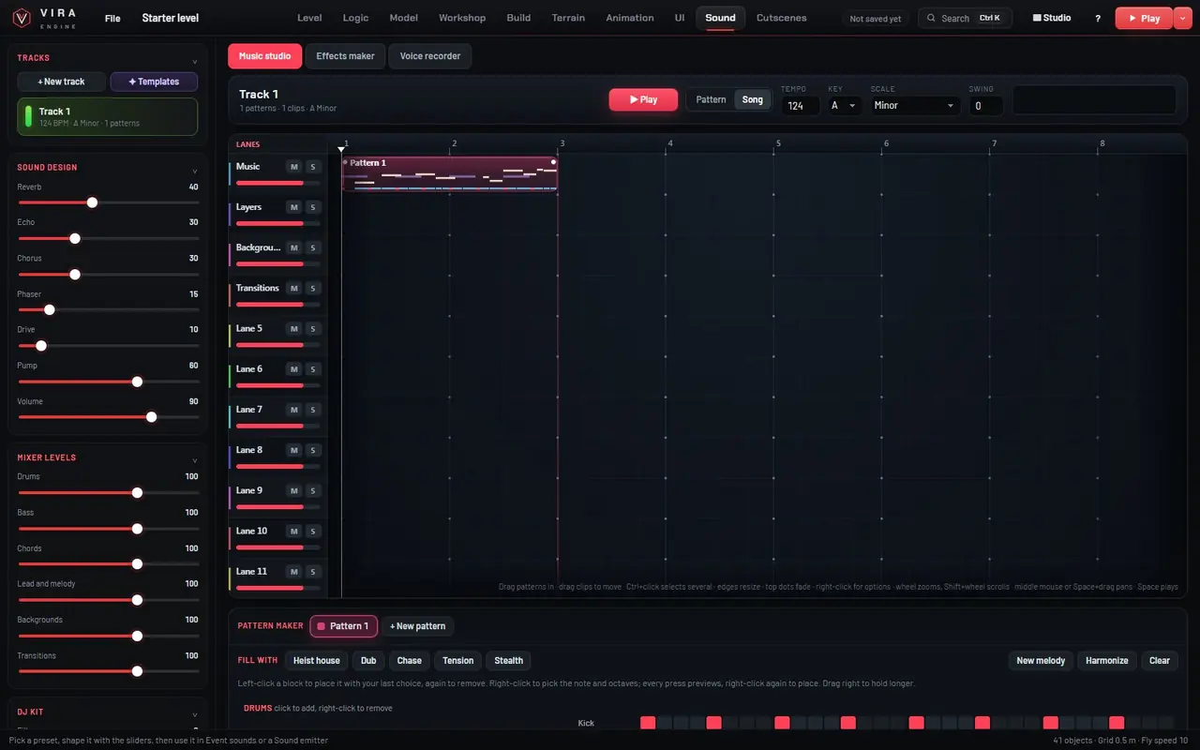Open the File menu

pos(112,18)
